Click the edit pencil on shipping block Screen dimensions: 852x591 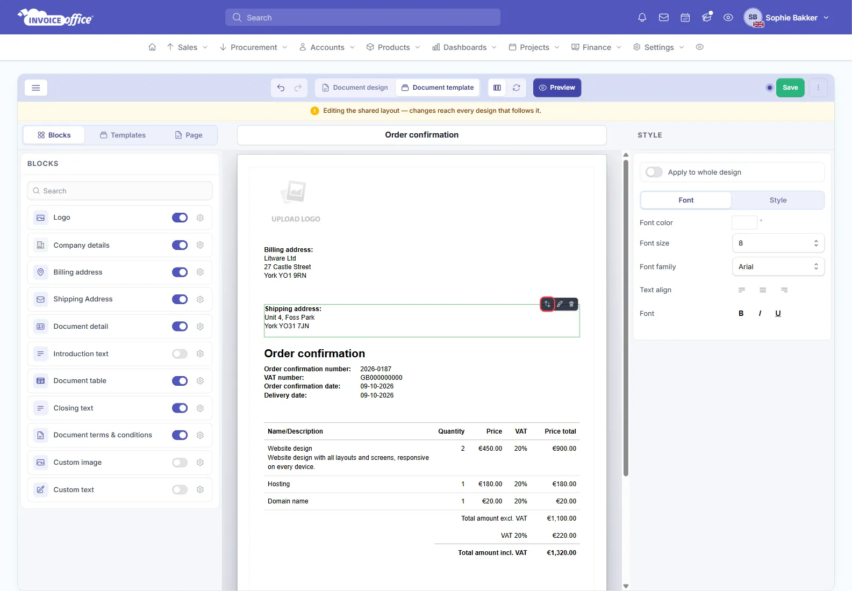pos(560,304)
